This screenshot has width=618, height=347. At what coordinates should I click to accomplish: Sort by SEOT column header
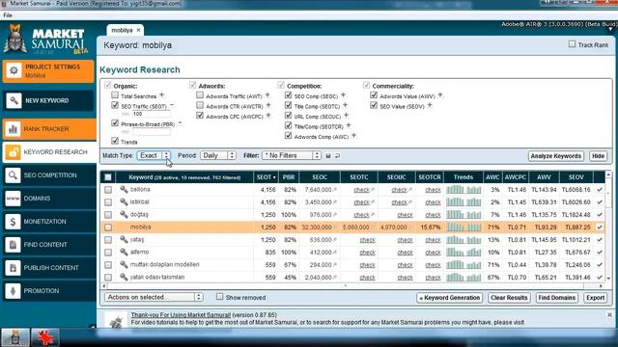coord(267,177)
